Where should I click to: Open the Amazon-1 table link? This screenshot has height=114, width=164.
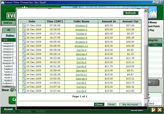81,29
